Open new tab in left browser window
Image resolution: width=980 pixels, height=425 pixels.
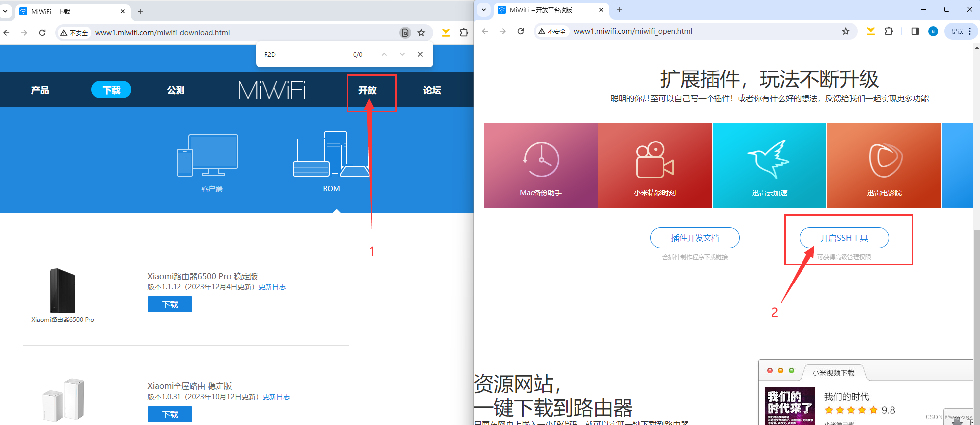pyautogui.click(x=141, y=11)
